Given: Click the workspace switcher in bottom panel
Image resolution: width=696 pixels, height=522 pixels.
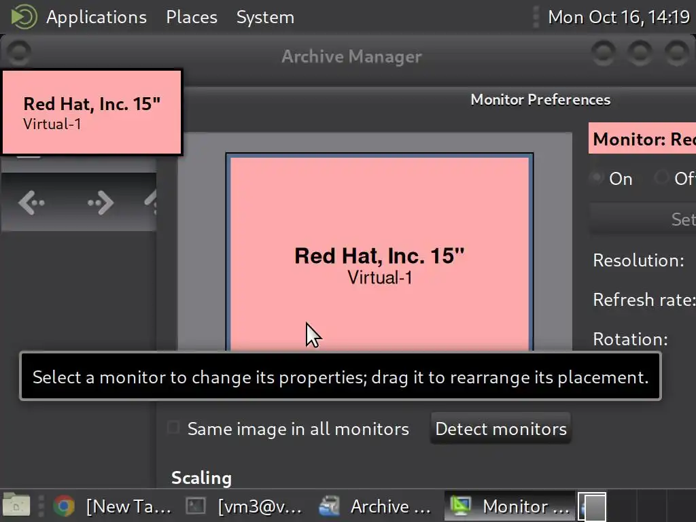Looking at the screenshot, I should click(x=592, y=506).
